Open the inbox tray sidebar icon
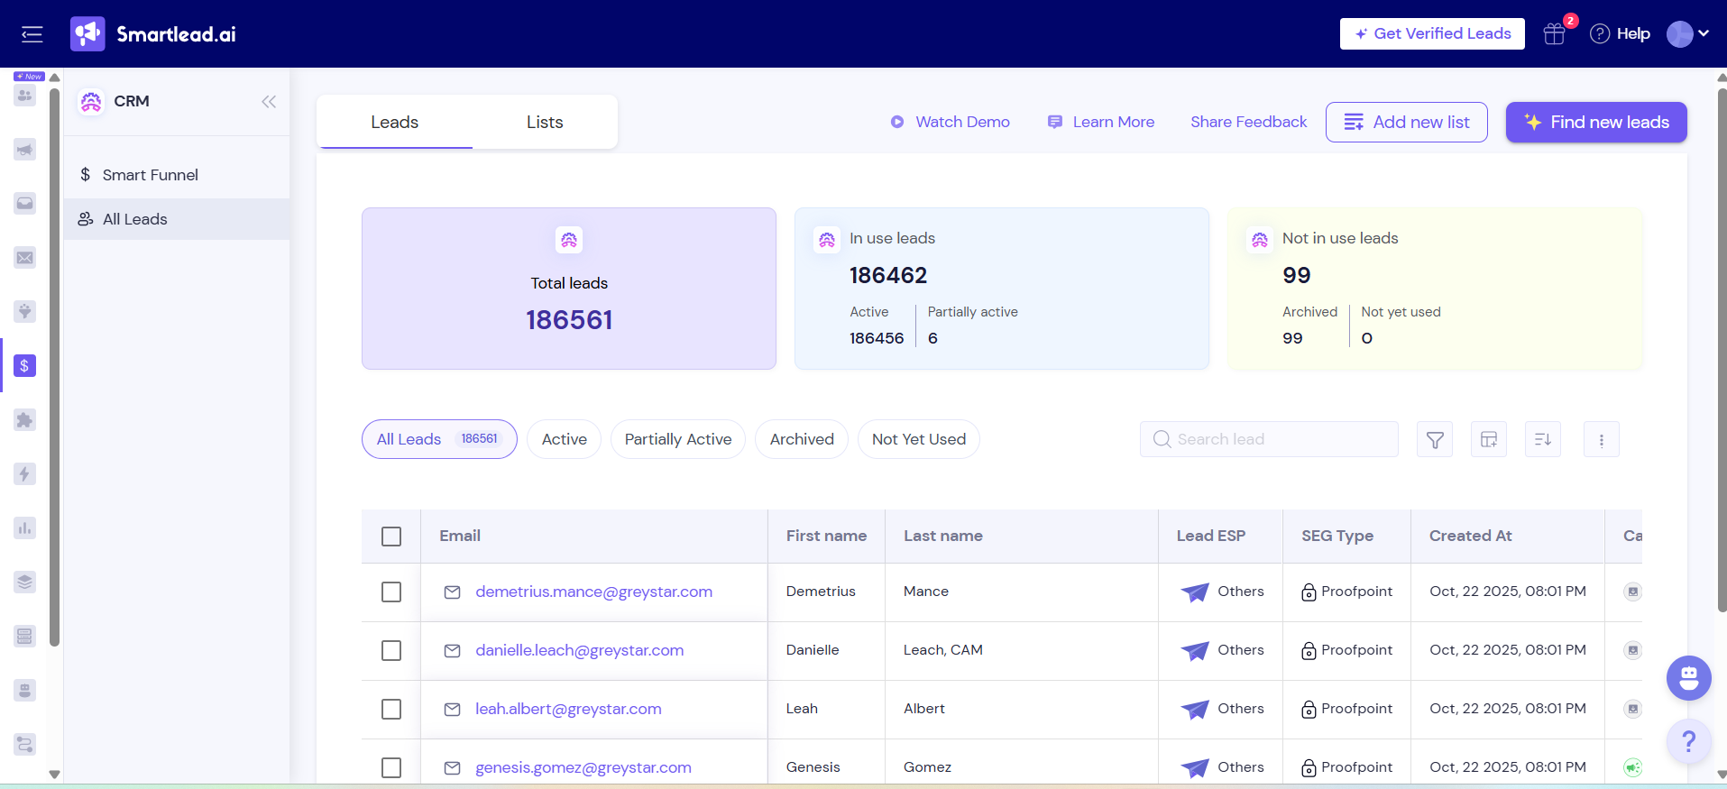Viewport: 1727px width, 789px height. 25,204
